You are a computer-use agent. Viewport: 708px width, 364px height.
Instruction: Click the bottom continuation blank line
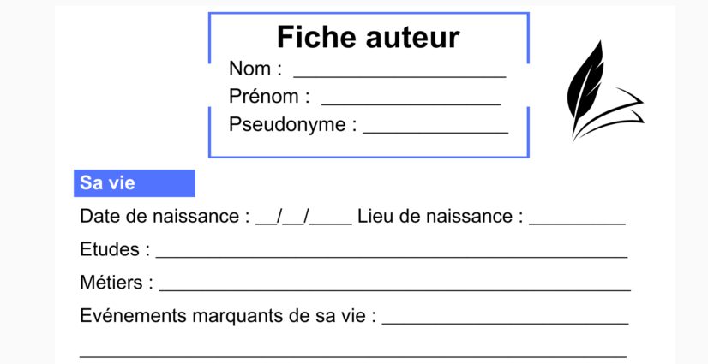[353, 356]
